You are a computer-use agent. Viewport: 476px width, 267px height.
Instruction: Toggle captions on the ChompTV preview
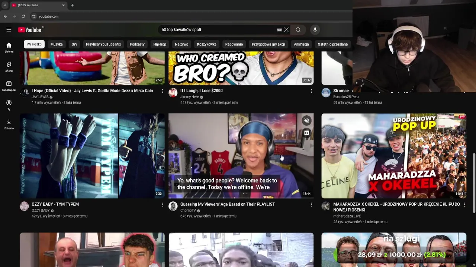pos(306,133)
